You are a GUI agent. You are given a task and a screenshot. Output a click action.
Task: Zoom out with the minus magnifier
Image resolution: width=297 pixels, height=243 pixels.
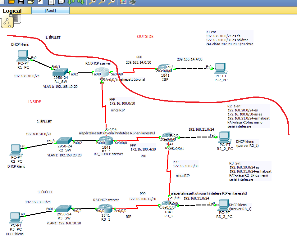click(x=112, y=2)
